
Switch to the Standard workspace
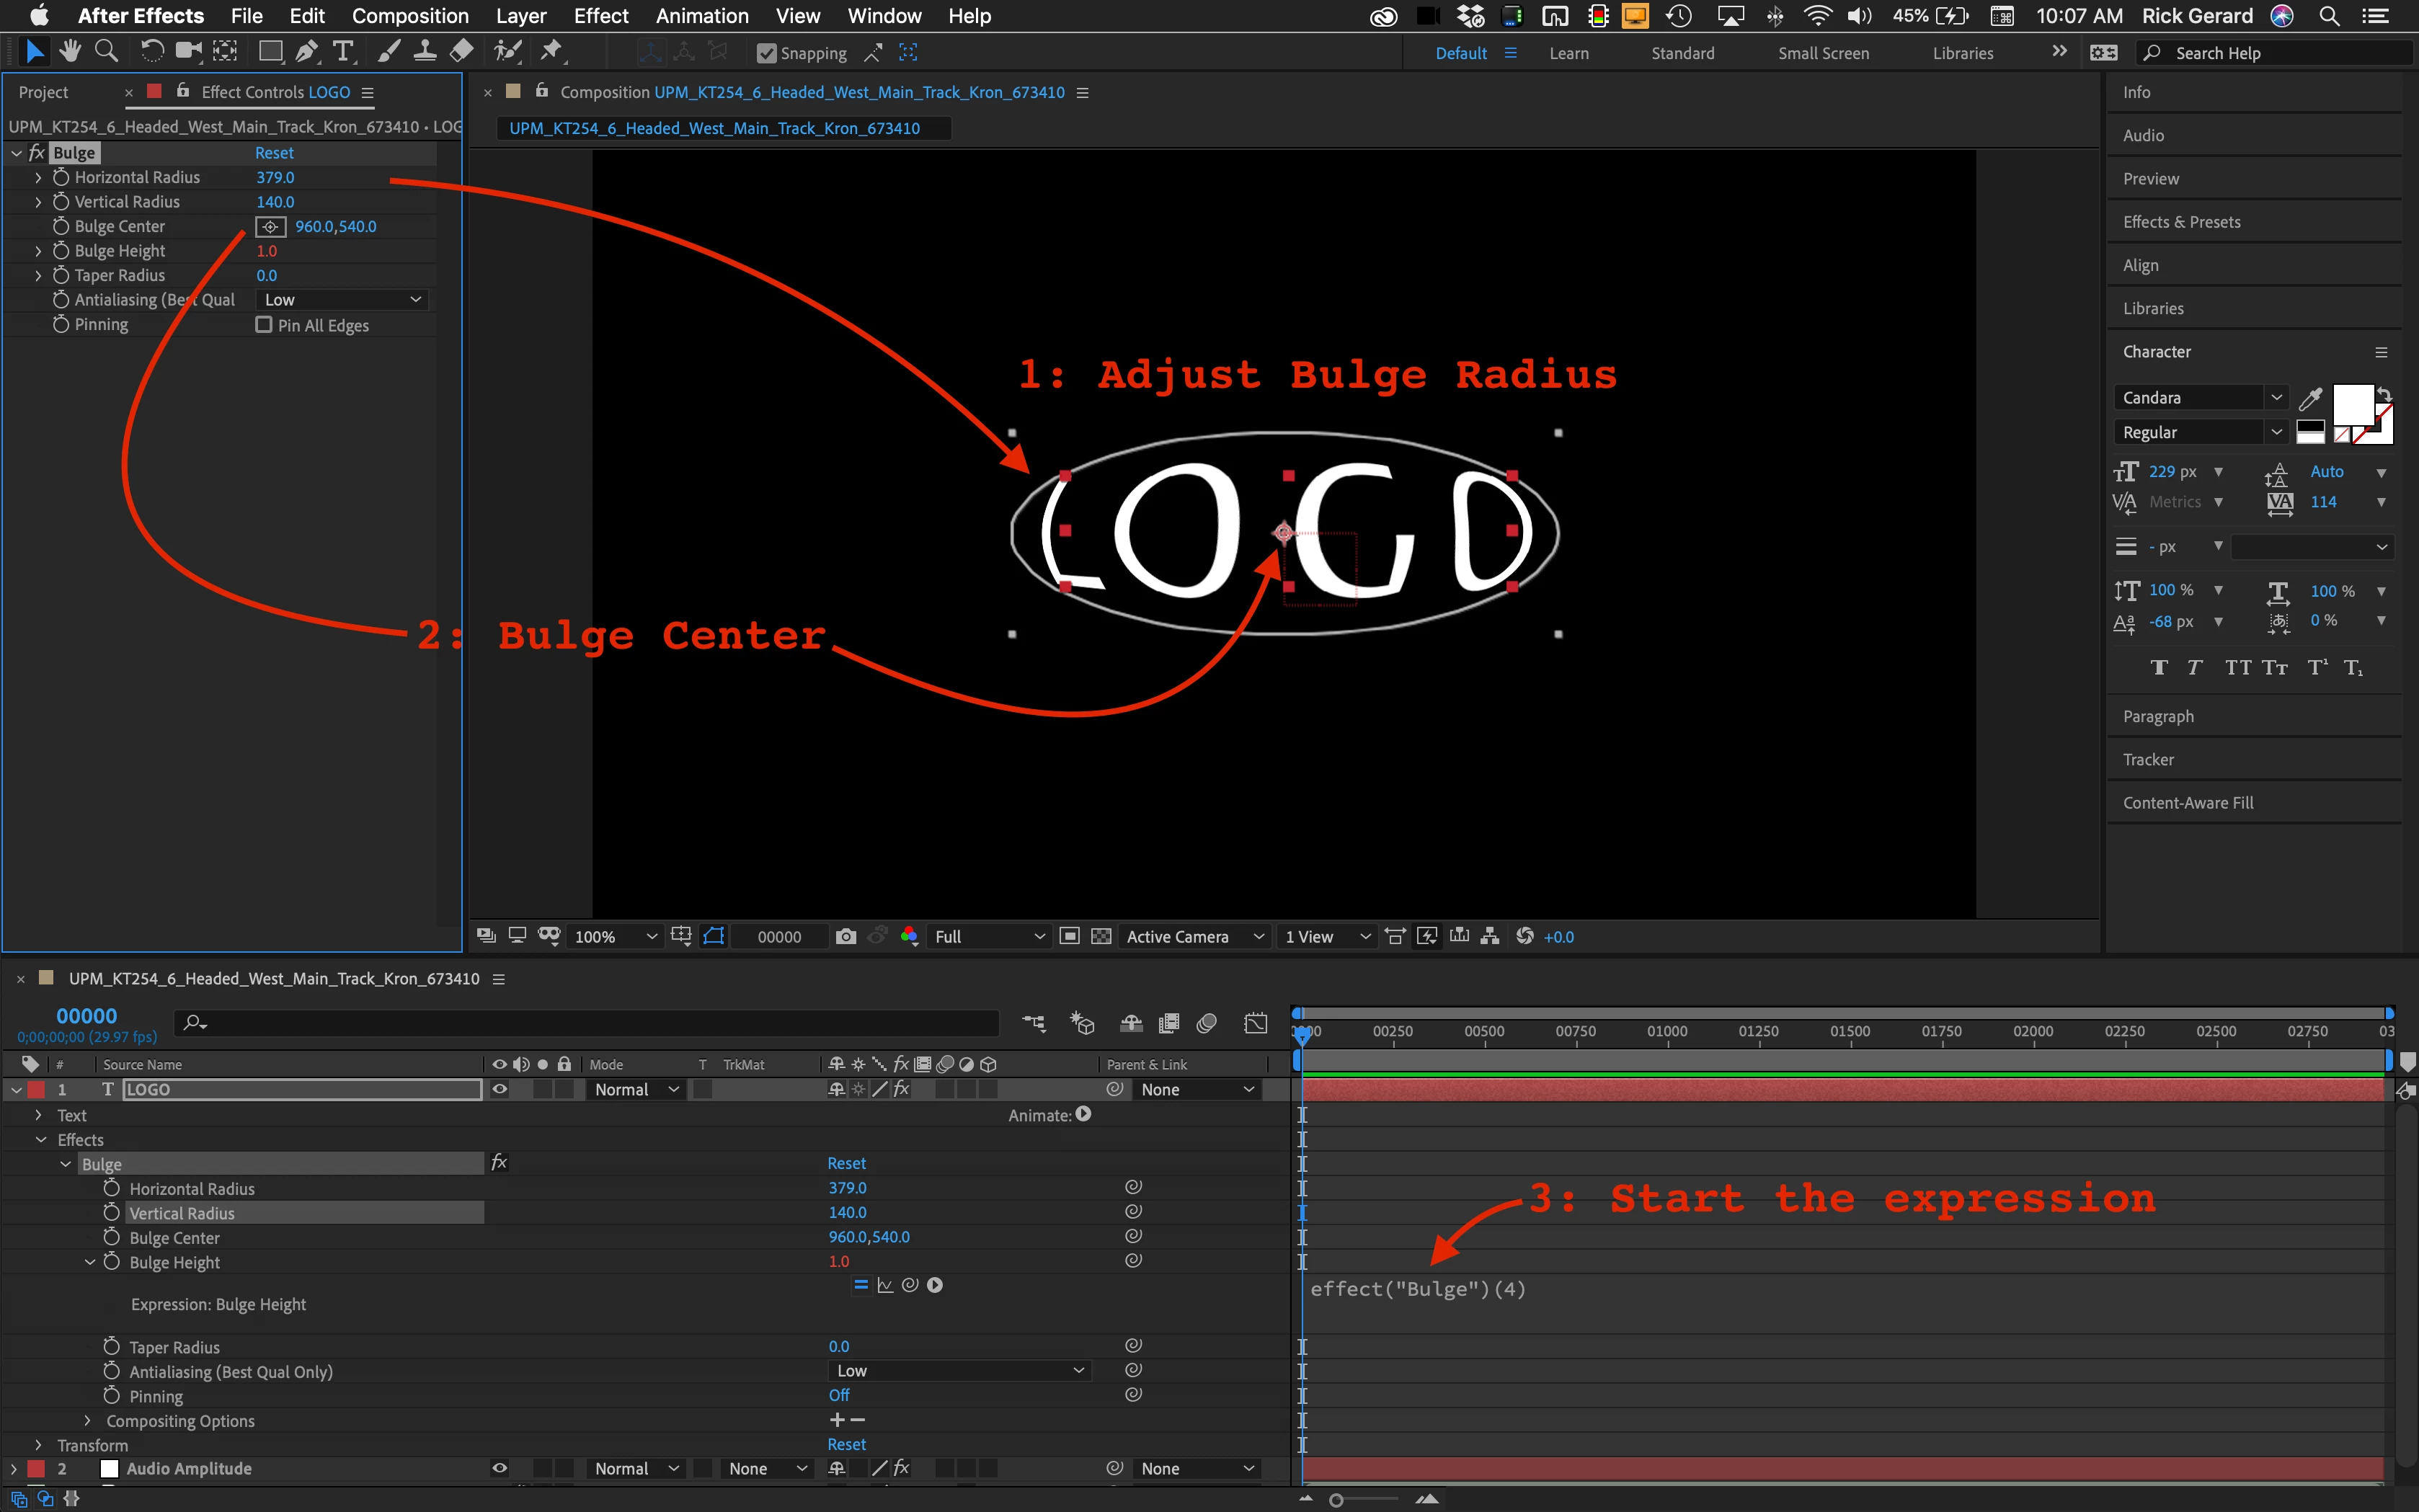[1682, 53]
